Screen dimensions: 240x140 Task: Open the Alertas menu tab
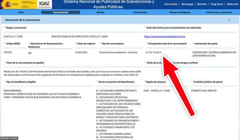click(100, 12)
